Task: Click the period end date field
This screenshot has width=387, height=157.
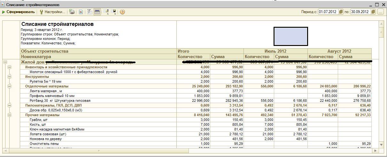Action: tap(360, 12)
